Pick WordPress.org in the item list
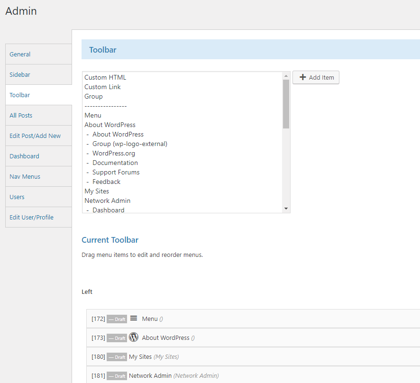The height and width of the screenshot is (383, 420). coord(113,153)
